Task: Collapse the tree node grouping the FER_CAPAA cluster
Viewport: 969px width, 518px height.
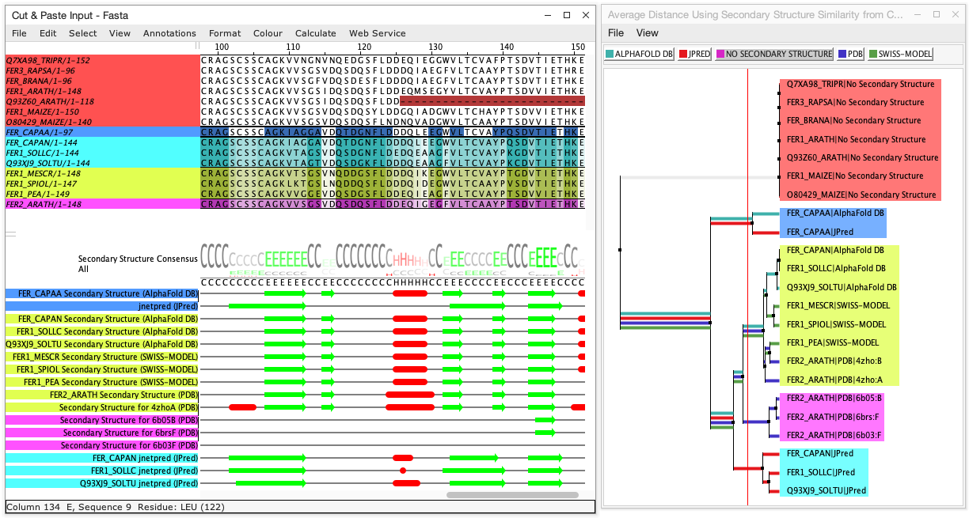Action: (x=752, y=224)
